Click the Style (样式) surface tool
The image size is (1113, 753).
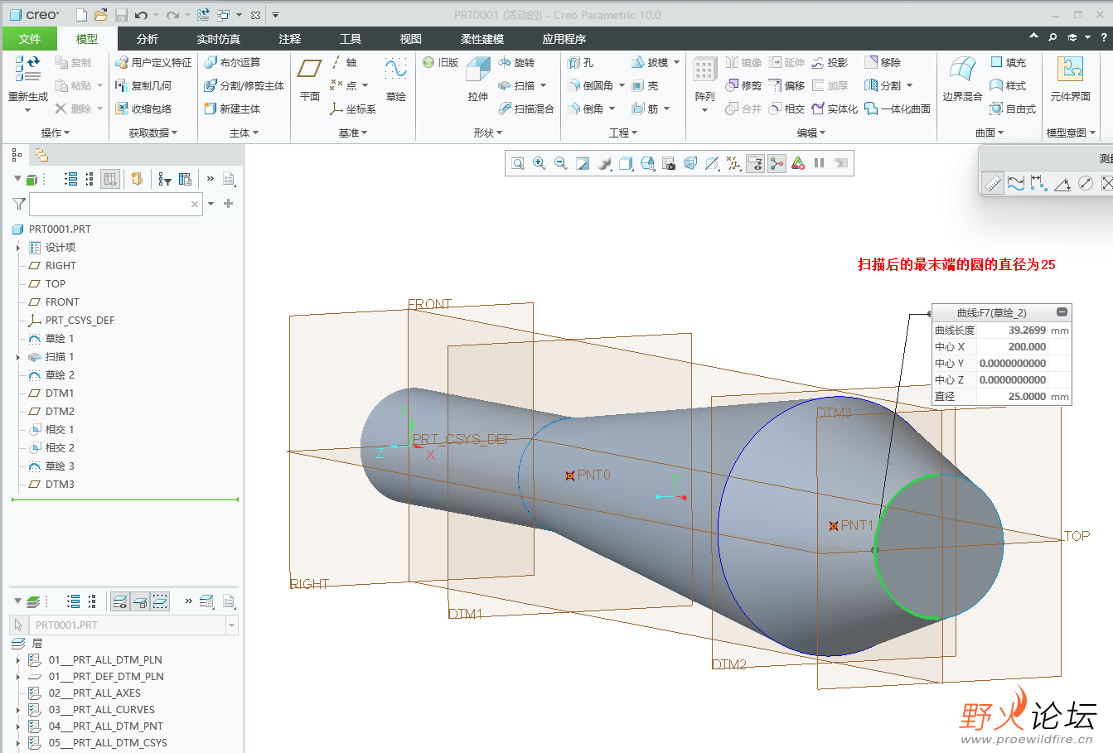[1008, 85]
